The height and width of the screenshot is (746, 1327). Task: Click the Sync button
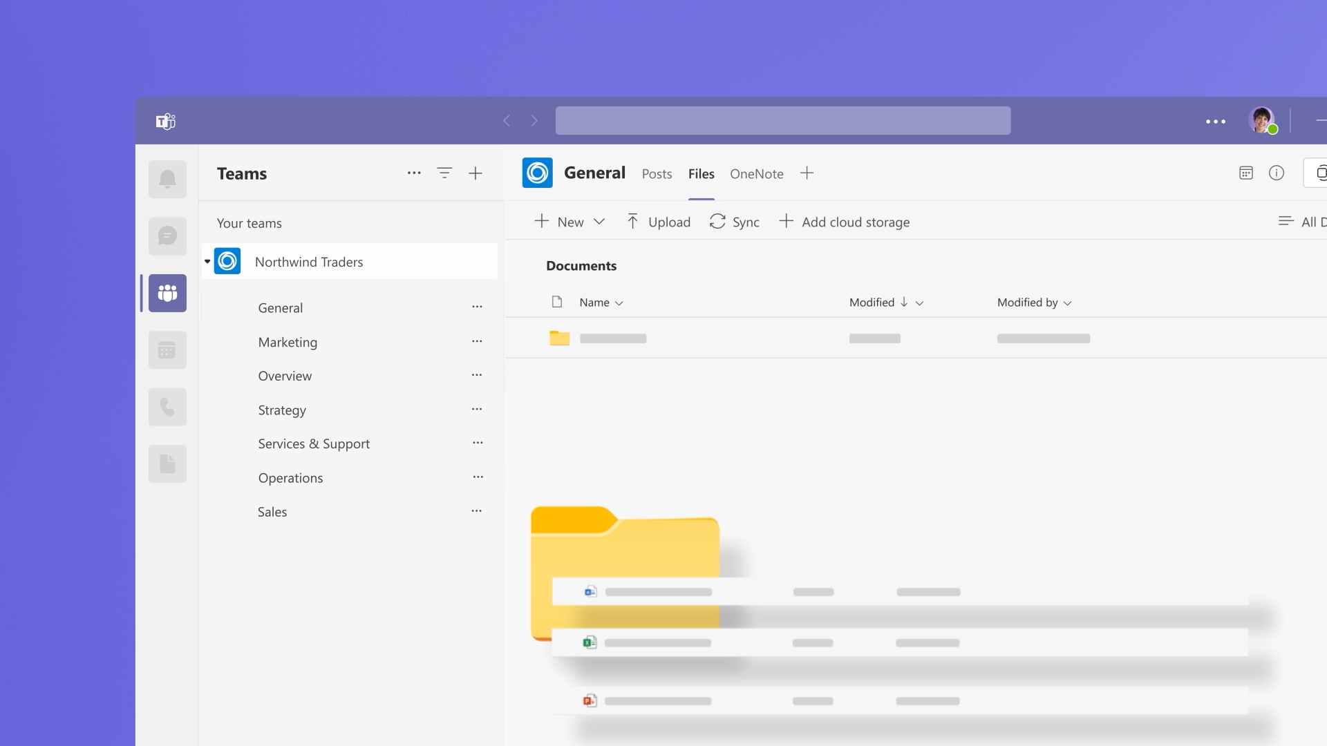pos(735,222)
